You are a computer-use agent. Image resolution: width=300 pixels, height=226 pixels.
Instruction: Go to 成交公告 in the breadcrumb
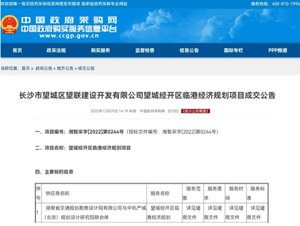(x=86, y=68)
